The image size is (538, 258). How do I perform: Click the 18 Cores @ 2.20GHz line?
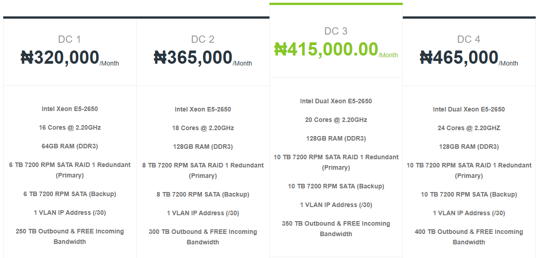click(203, 128)
